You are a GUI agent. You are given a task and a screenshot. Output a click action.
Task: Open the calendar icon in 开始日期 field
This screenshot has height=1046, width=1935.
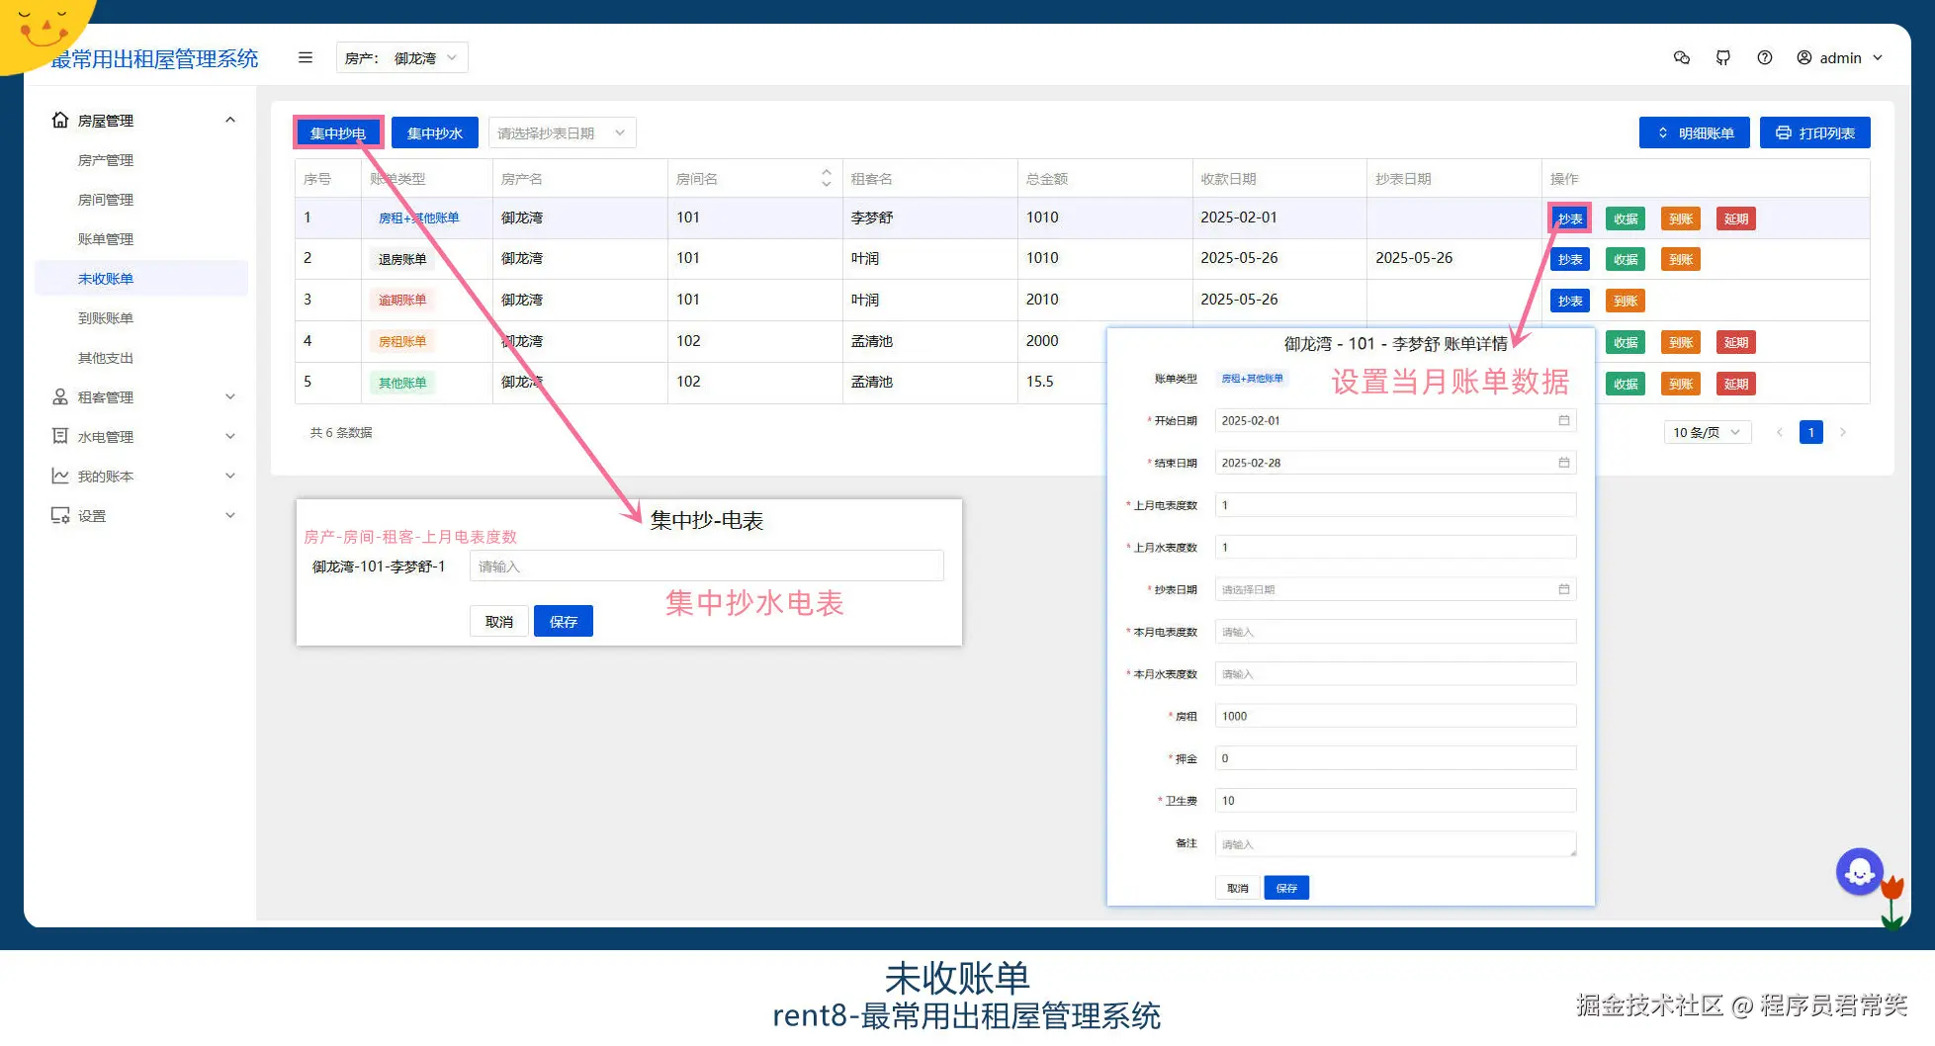[1564, 420]
